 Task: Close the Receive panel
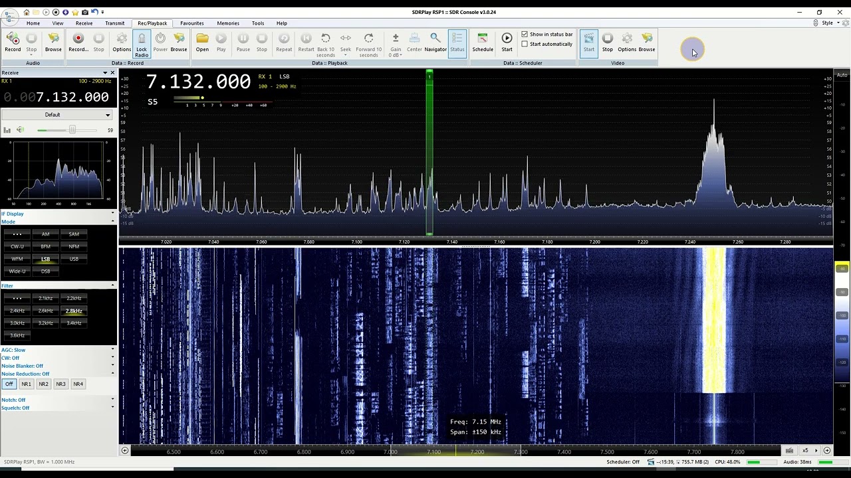coord(113,72)
